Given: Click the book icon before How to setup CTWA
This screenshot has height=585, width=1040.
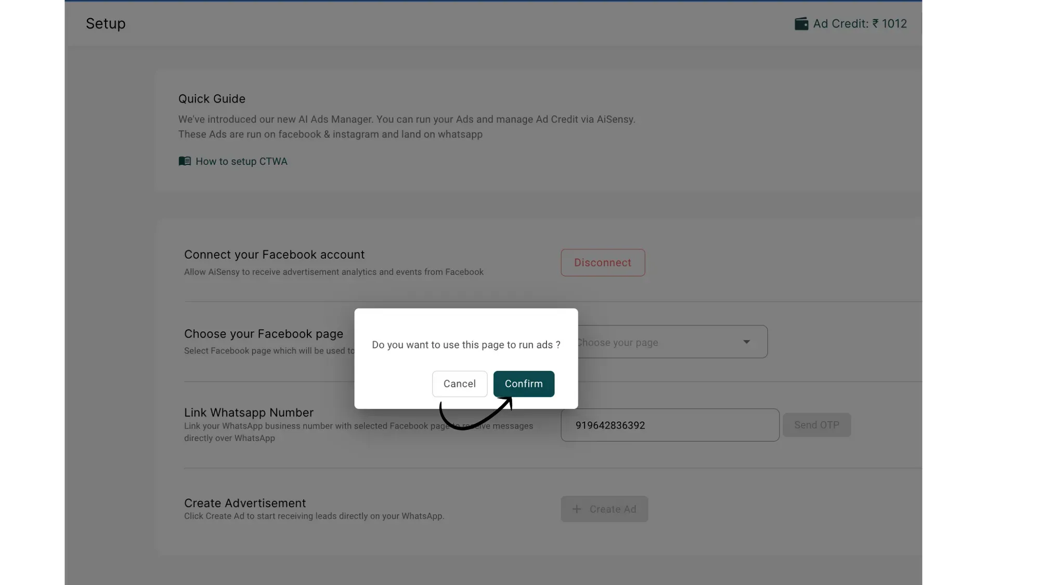Looking at the screenshot, I should pyautogui.click(x=185, y=161).
